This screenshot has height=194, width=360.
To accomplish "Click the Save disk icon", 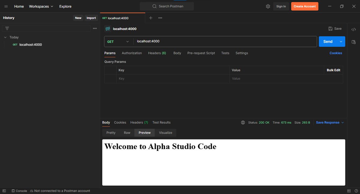I will click(x=330, y=29).
